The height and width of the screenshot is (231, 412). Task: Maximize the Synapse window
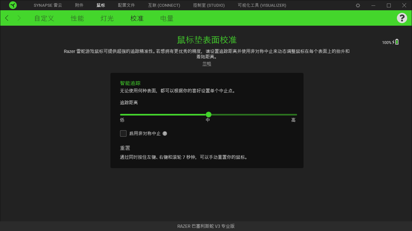(x=389, y=5)
